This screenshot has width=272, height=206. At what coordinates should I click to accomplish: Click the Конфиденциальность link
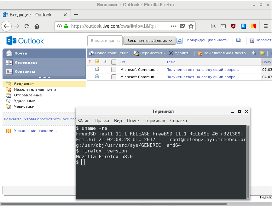(x=208, y=40)
